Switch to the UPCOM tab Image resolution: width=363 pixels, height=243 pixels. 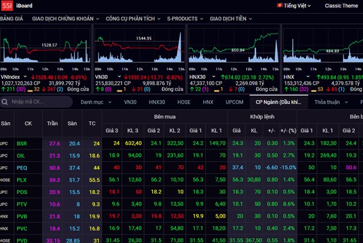pyautogui.click(x=234, y=102)
